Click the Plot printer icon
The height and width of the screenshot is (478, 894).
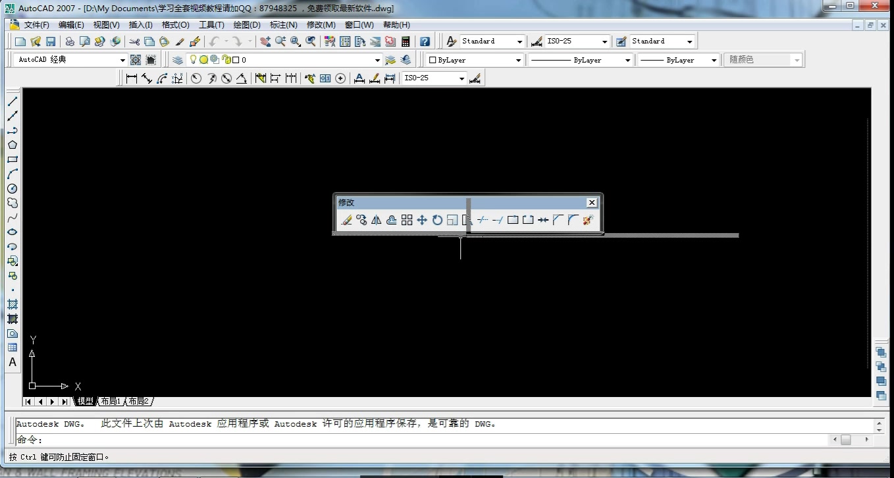click(x=70, y=41)
